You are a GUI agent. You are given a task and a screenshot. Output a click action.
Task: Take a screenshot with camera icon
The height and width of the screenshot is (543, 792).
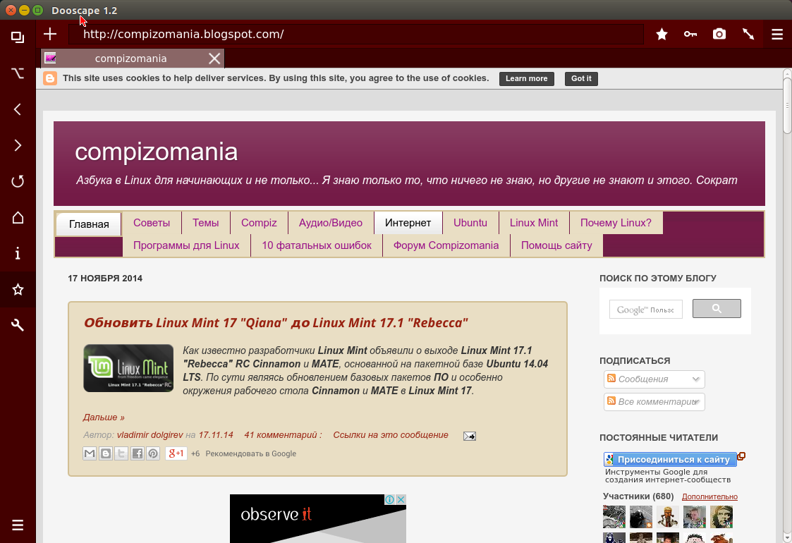719,35
